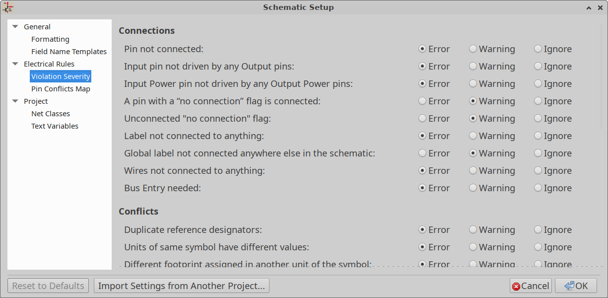This screenshot has width=608, height=298.
Task: Cancel the Schematic Setup dialog
Action: tap(530, 286)
